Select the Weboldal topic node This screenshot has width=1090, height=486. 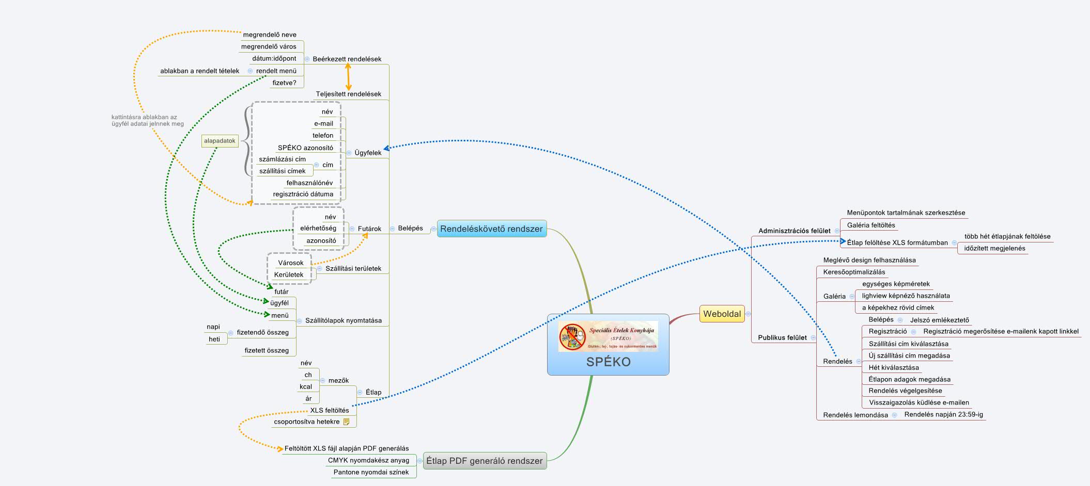click(x=722, y=314)
